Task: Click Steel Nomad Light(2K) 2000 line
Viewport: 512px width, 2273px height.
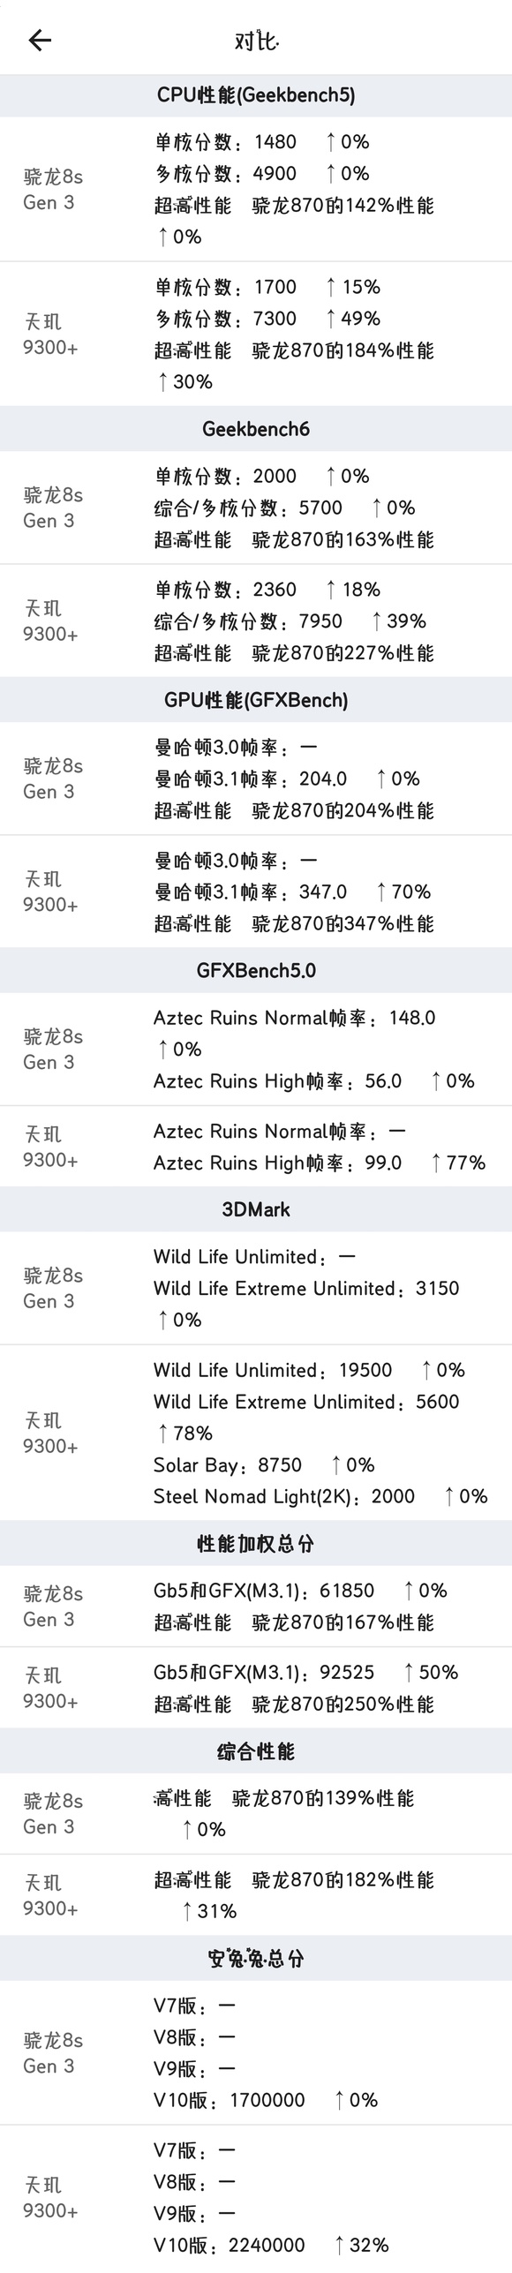Action: (320, 1496)
